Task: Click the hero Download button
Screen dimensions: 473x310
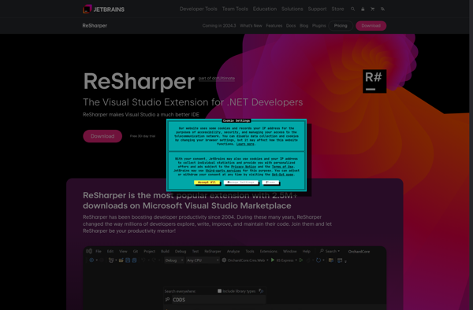Action: tap(102, 136)
